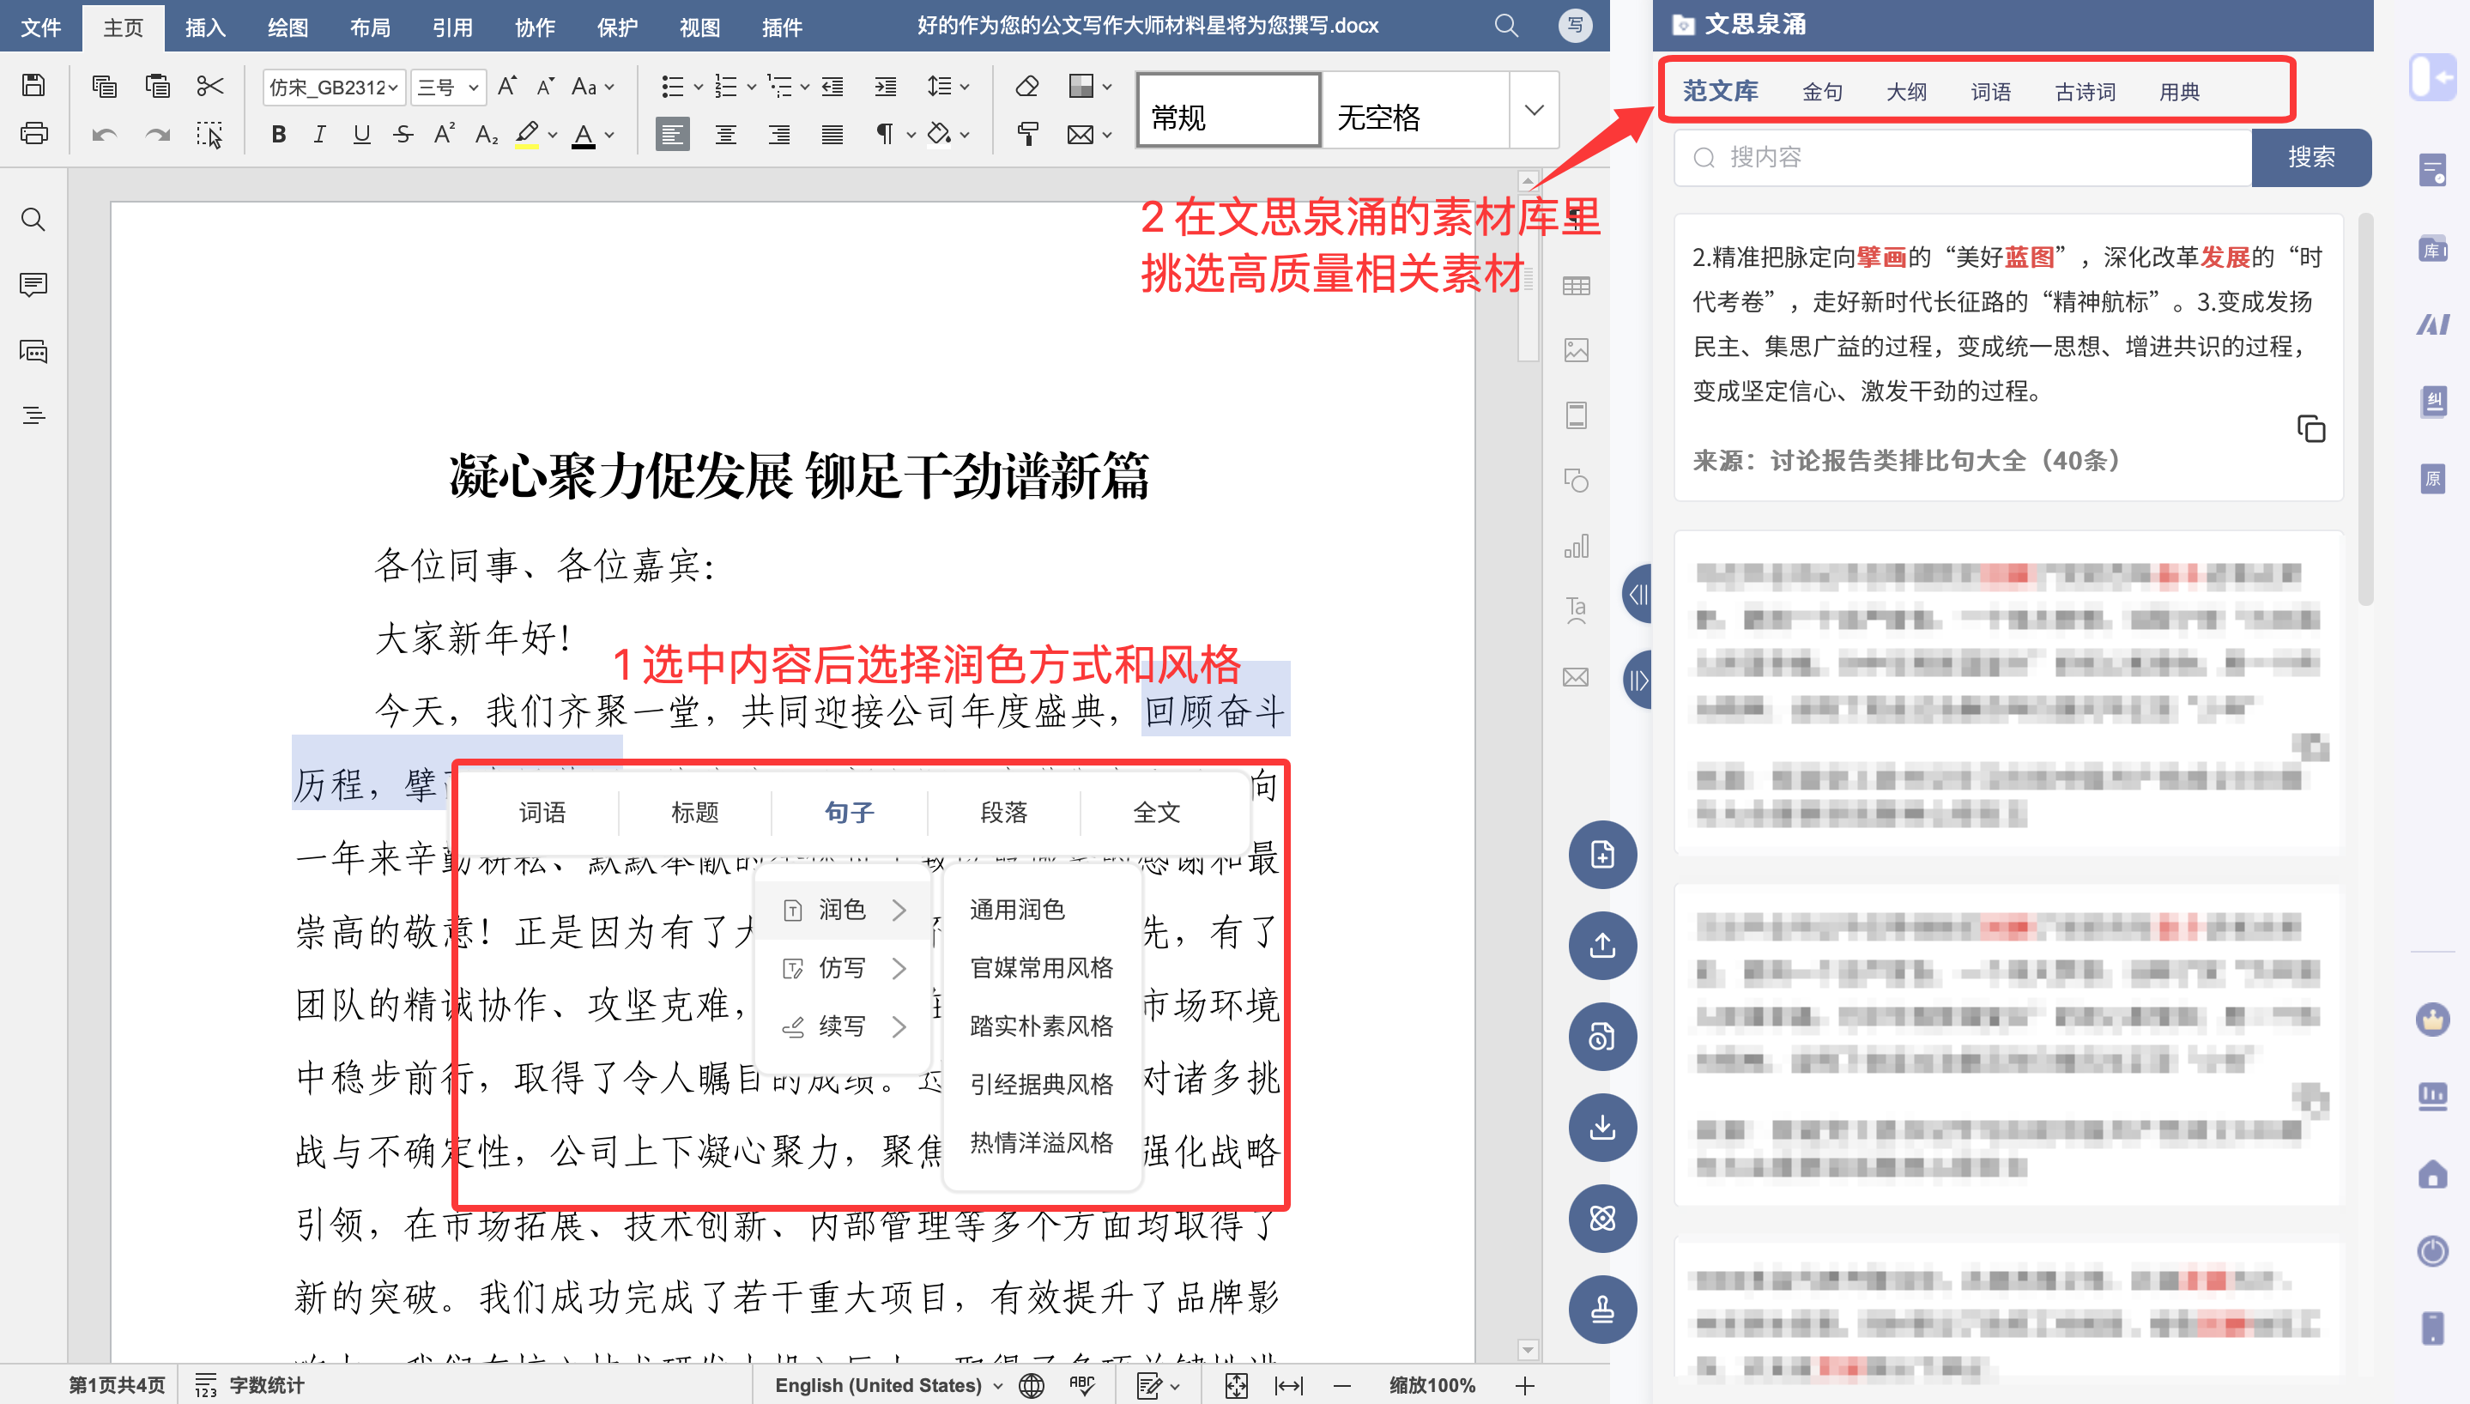The width and height of the screenshot is (2470, 1404).
Task: Increase font size with the A-up icon
Action: (x=507, y=86)
